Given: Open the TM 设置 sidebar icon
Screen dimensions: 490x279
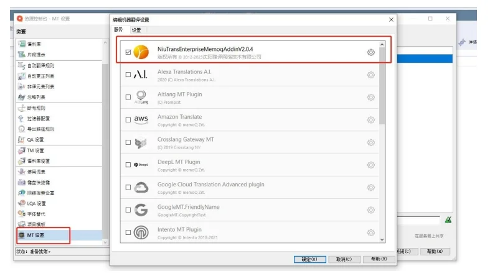Looking at the screenshot, I should point(22,150).
